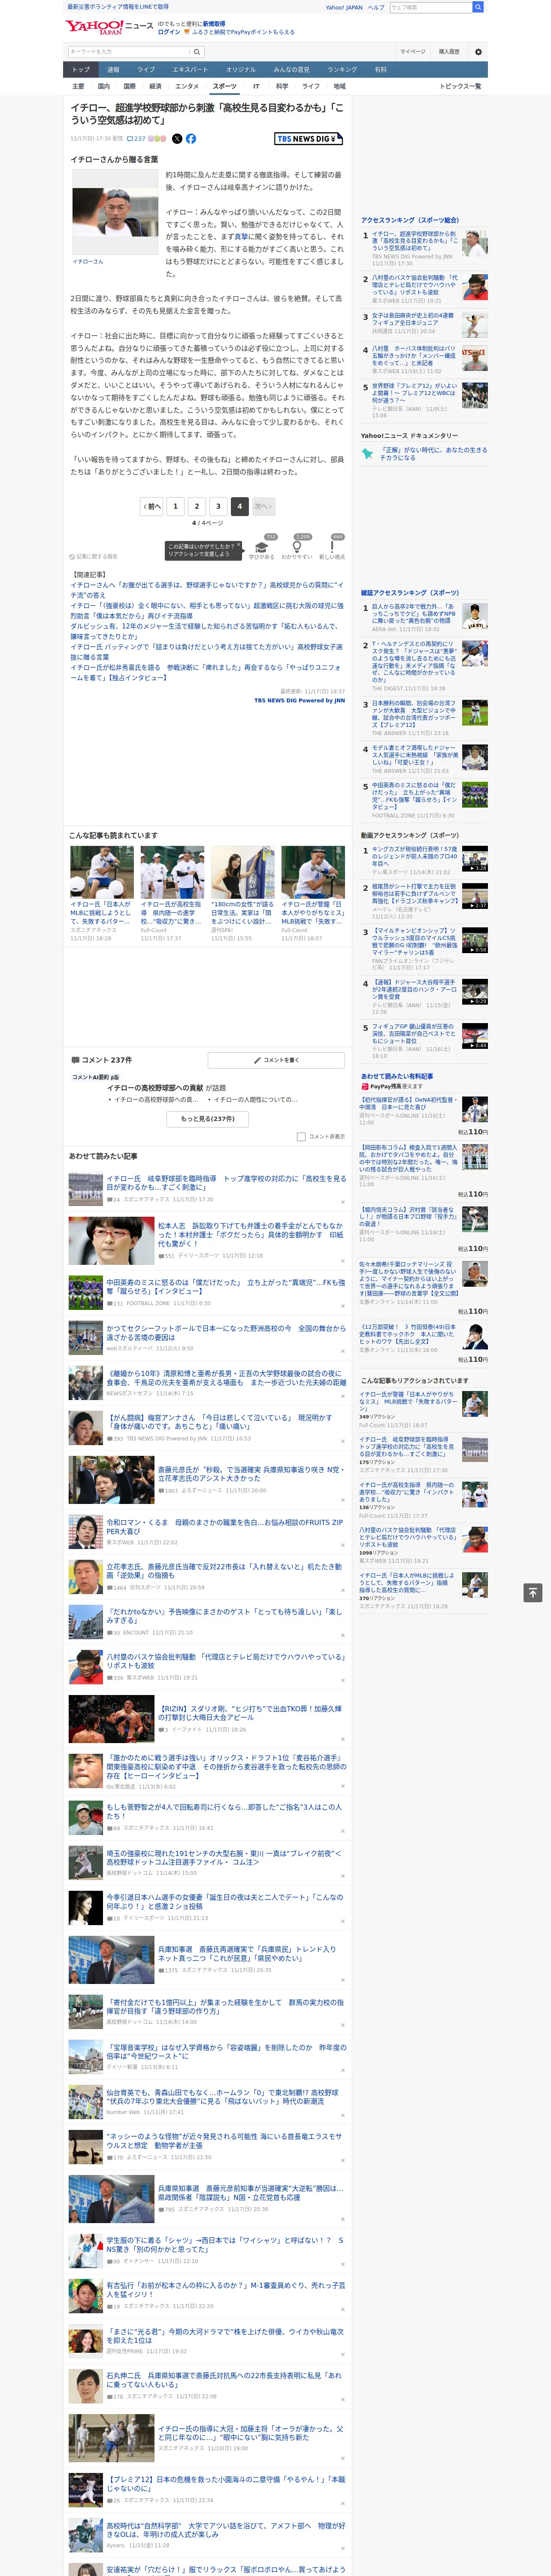
Task: Click コメントを書く button
Action: [276, 1060]
